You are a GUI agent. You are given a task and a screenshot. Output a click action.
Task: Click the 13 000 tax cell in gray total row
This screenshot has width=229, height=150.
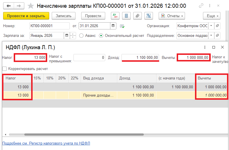17,87
